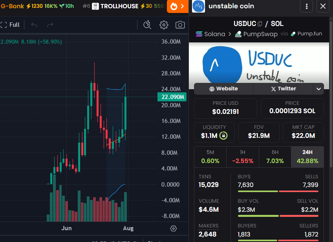Open chart settings gear
The width and height of the screenshot is (333, 242).
pos(164,25)
